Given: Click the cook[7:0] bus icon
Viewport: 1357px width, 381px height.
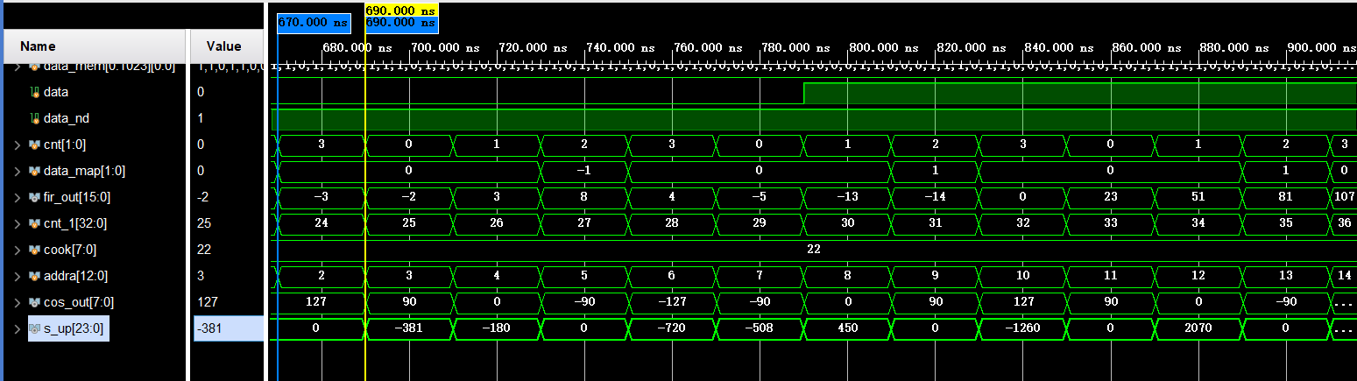Looking at the screenshot, I should [x=34, y=250].
